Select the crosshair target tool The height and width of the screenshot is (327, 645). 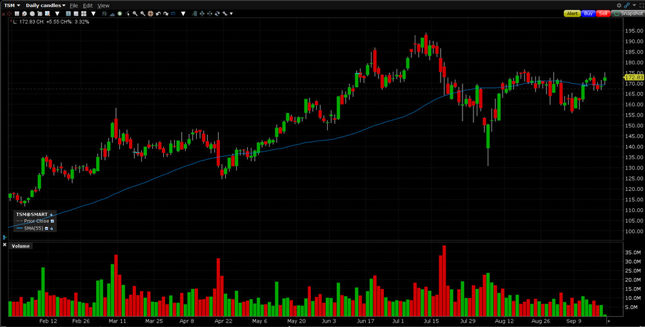(150, 14)
